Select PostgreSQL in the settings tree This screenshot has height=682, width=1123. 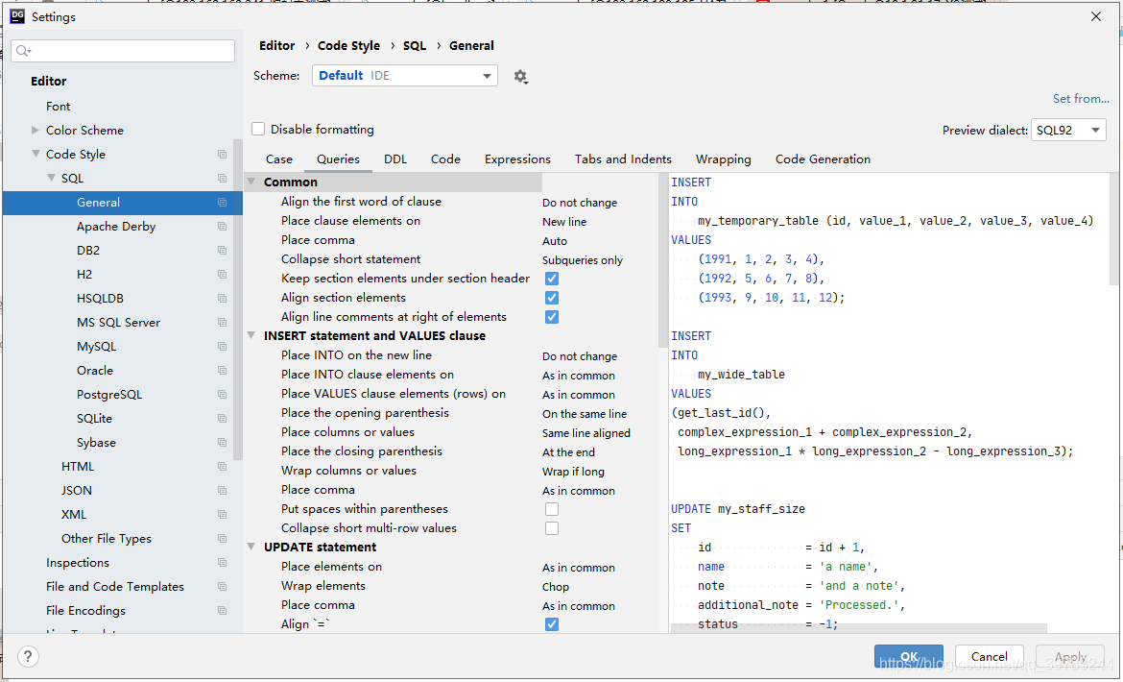click(109, 394)
